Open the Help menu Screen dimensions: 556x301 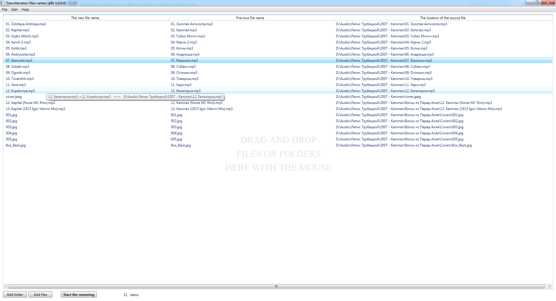(25, 10)
